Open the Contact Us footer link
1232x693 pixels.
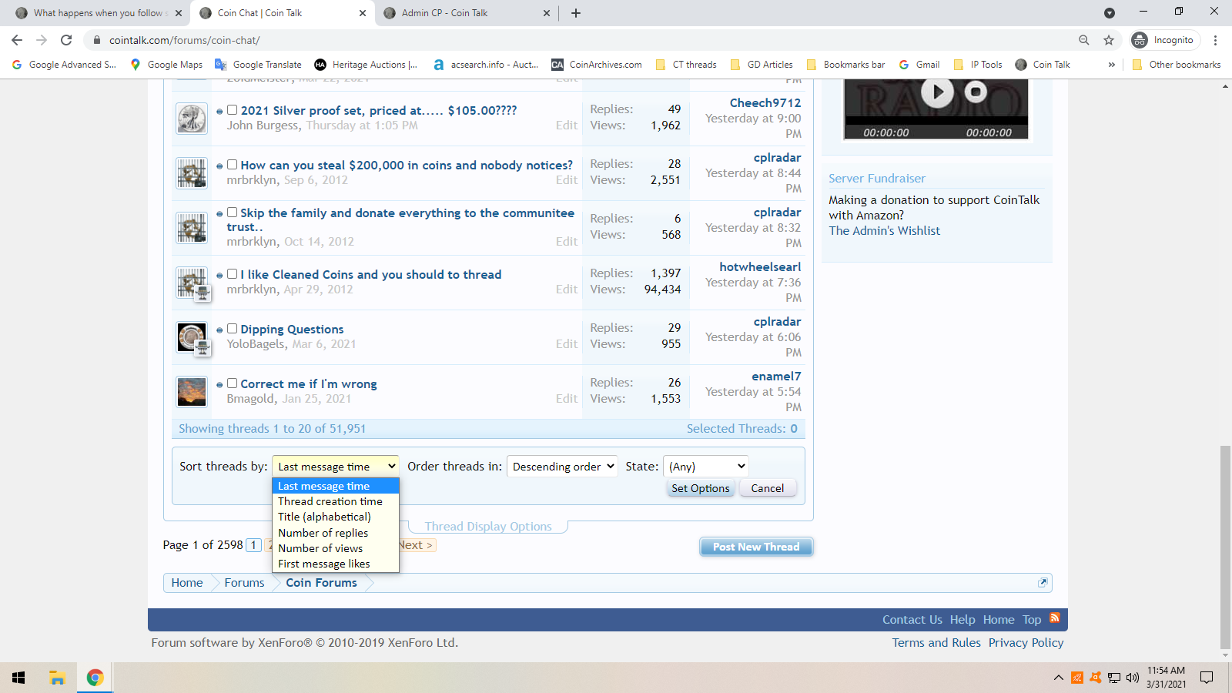pyautogui.click(x=912, y=620)
